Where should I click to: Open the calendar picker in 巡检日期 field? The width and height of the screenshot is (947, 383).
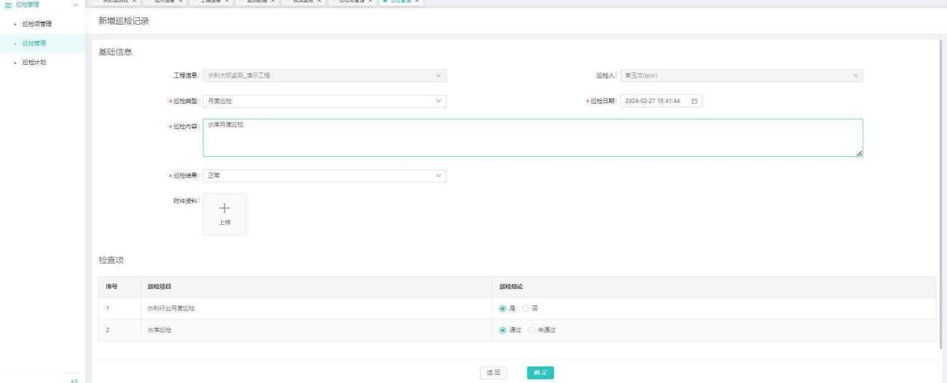694,101
